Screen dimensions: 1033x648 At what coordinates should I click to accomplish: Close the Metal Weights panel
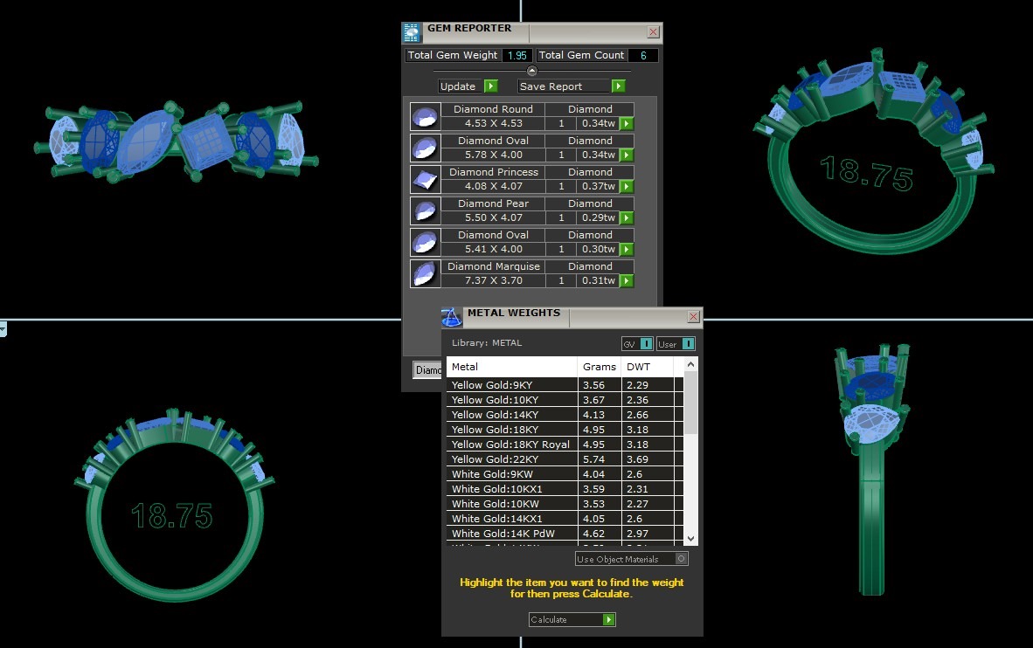point(693,316)
